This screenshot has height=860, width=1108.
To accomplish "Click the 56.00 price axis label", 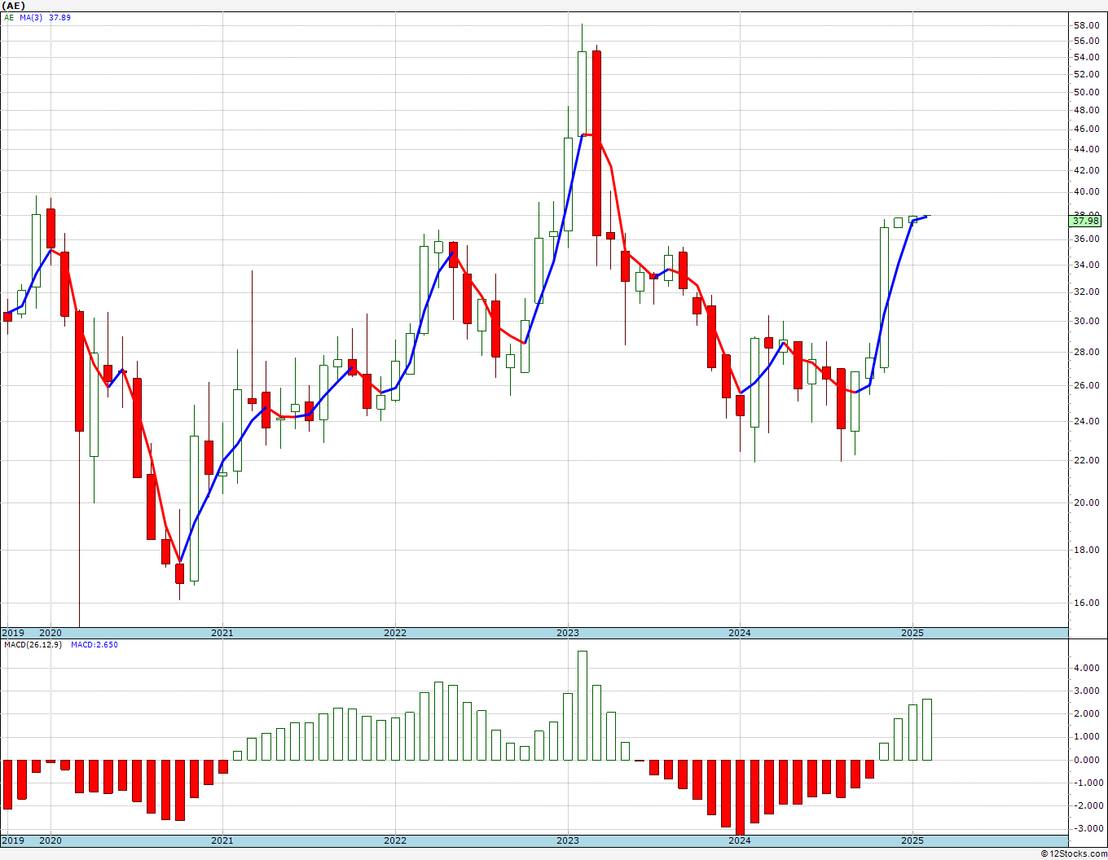I will coord(1086,40).
